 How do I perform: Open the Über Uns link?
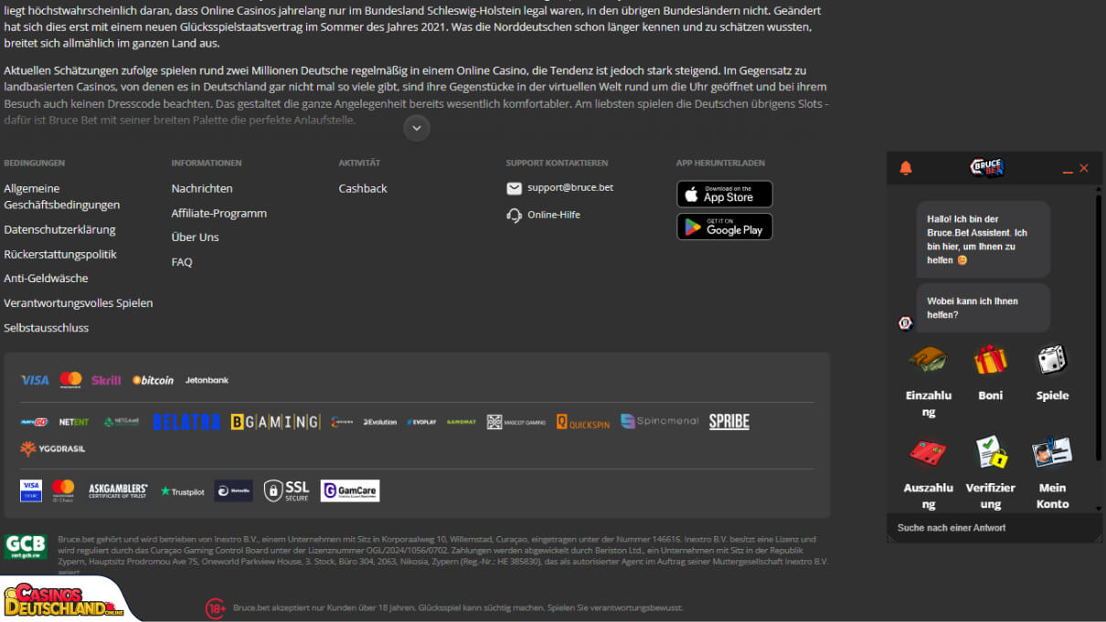click(195, 237)
